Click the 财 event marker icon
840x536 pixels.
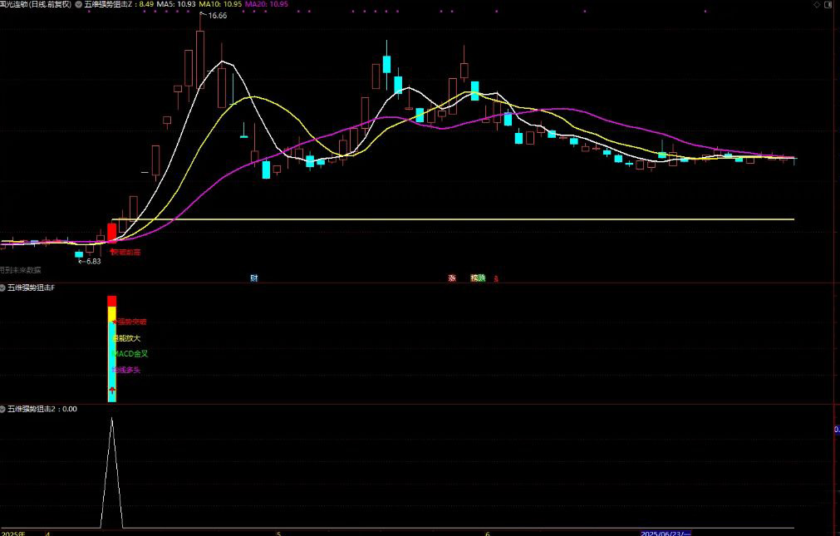pos(253,278)
